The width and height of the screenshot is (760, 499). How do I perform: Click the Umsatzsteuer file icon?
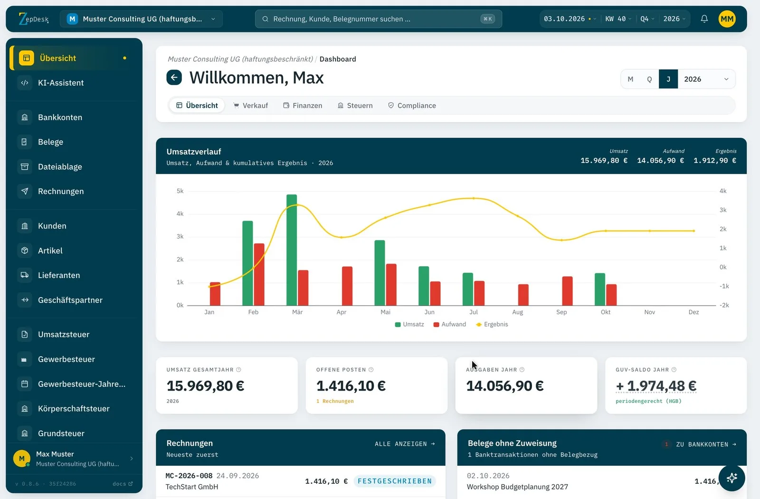(x=25, y=335)
